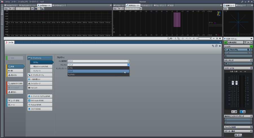Select the オーディオファイル category
Image resolution: width=254 pixels, height=138 pixels.
coord(40,58)
